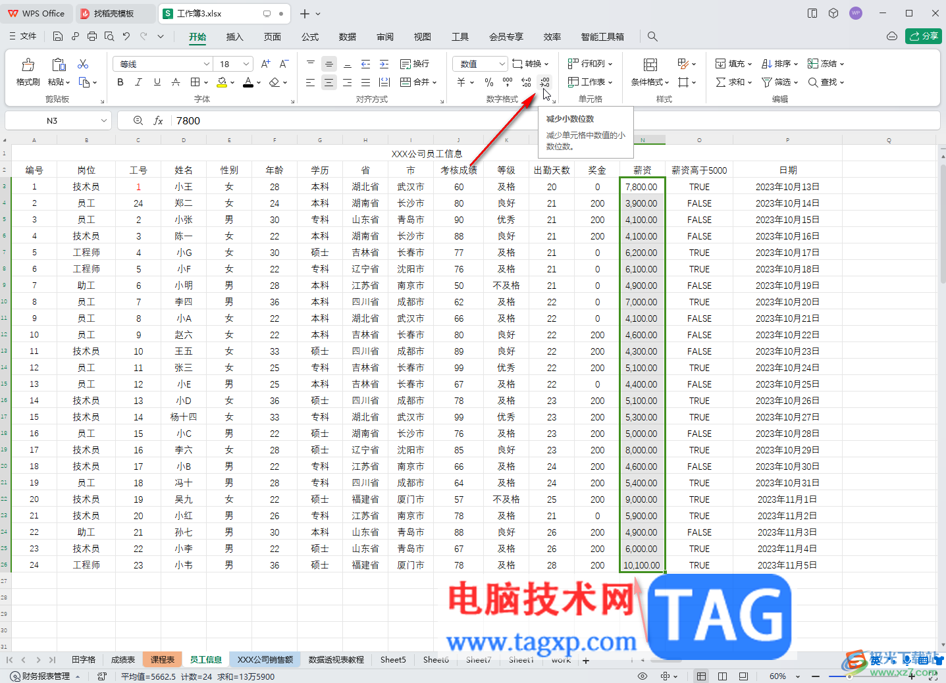Click the 找稻壳模板 document tab
This screenshot has width=946, height=683.
(x=114, y=13)
